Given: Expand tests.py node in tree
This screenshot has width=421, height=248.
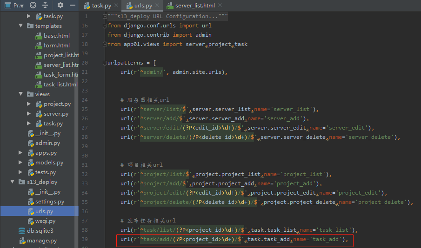Looking at the screenshot, I should (20, 172).
